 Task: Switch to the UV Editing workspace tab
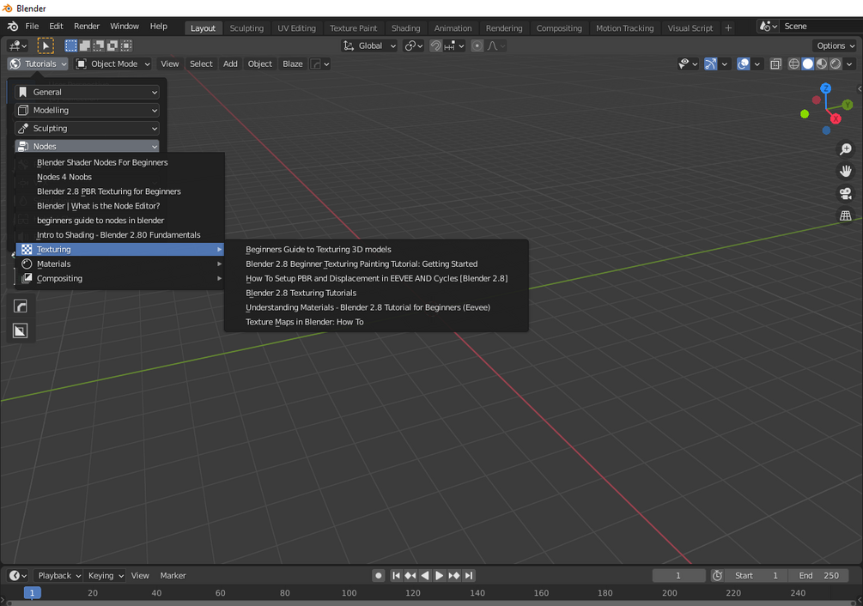pyautogui.click(x=296, y=28)
